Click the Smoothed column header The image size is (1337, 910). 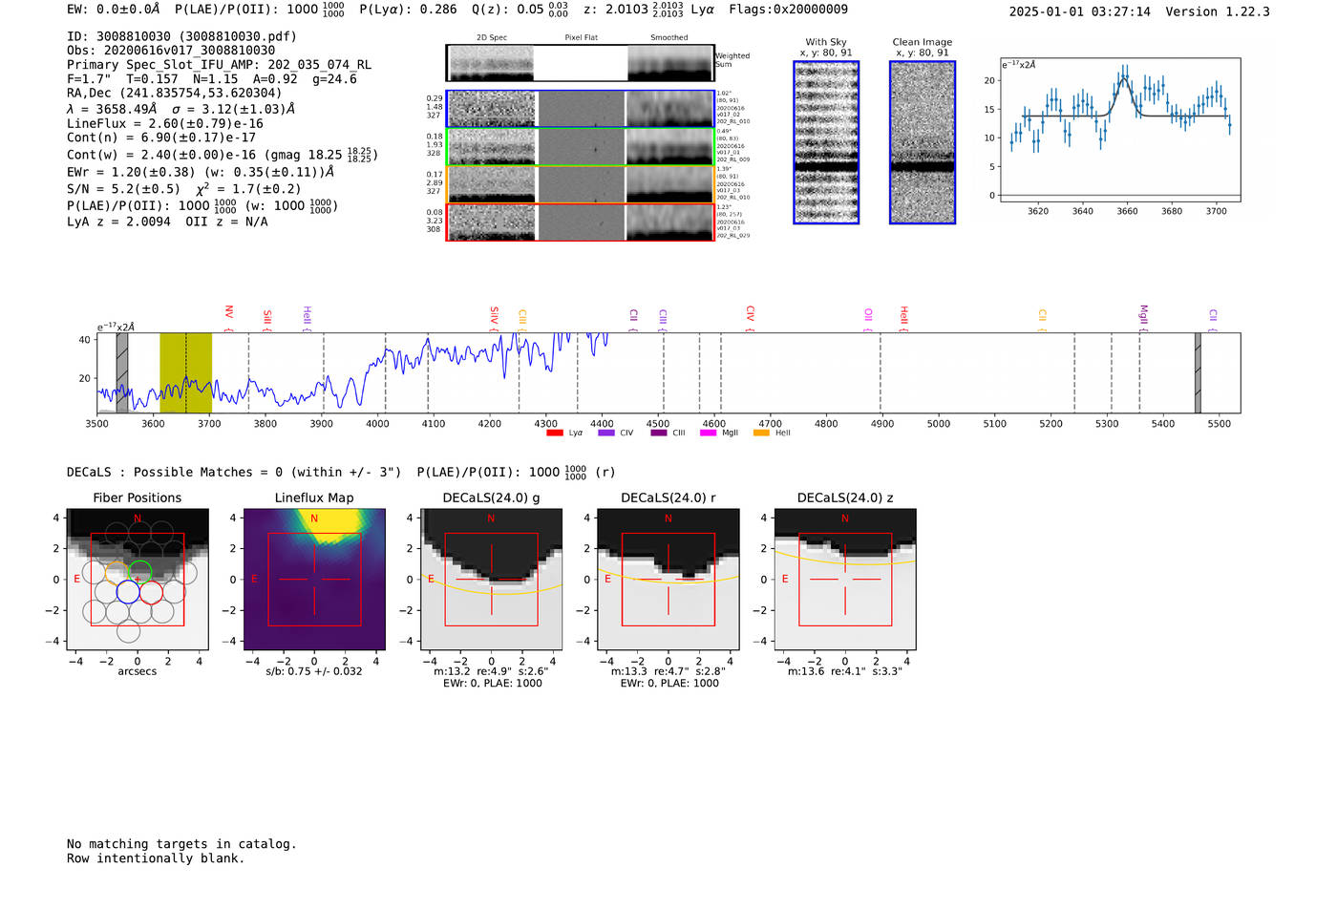coord(669,38)
